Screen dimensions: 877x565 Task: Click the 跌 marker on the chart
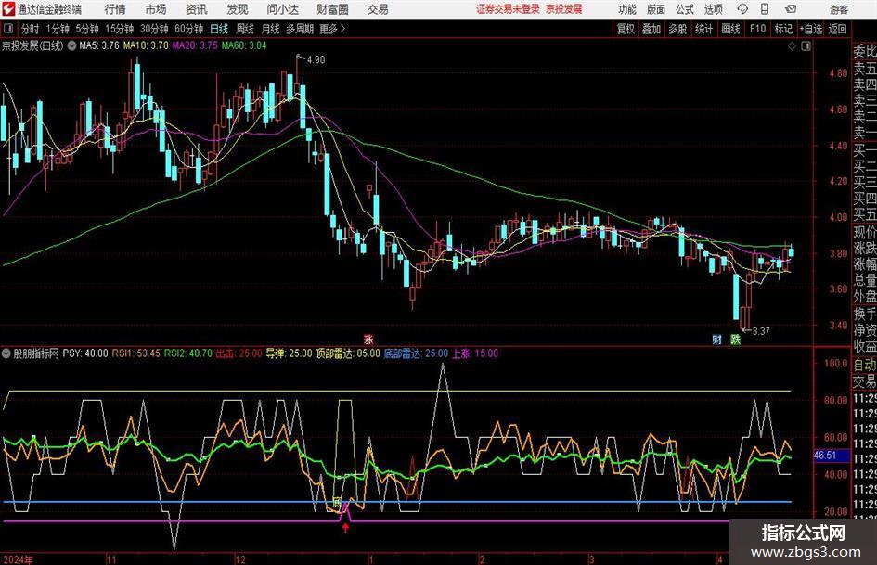(735, 339)
